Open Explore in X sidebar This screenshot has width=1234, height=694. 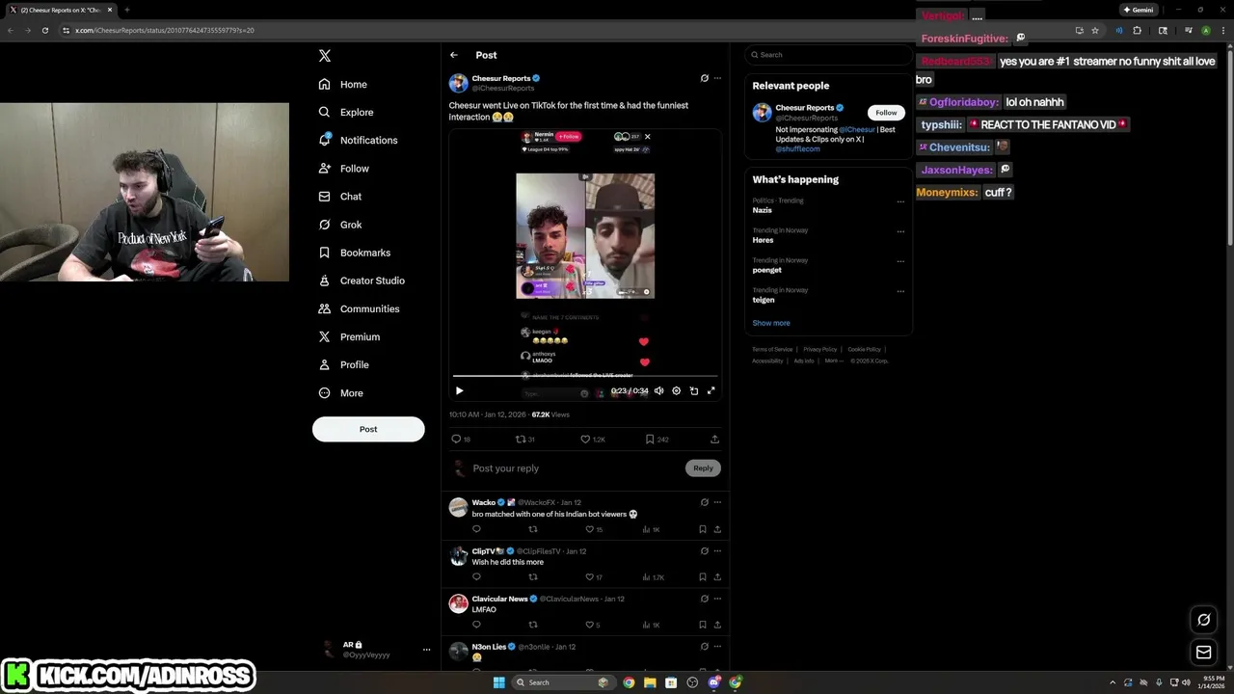pyautogui.click(x=346, y=112)
